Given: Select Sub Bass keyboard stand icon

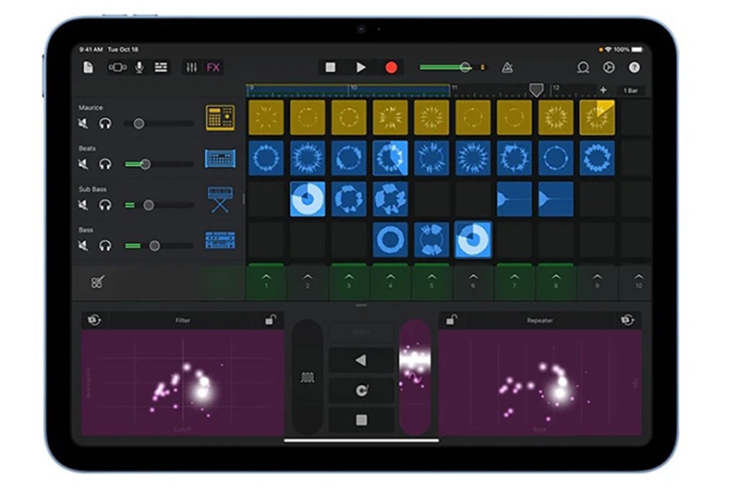Looking at the screenshot, I should 220,199.
